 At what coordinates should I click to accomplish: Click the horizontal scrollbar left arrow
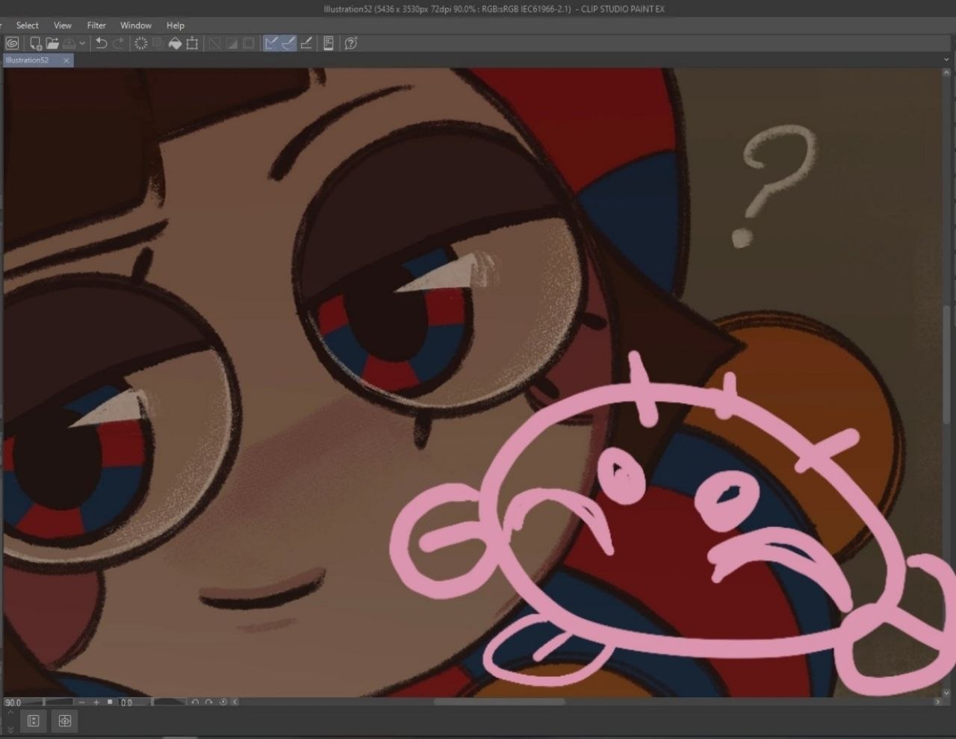click(235, 702)
